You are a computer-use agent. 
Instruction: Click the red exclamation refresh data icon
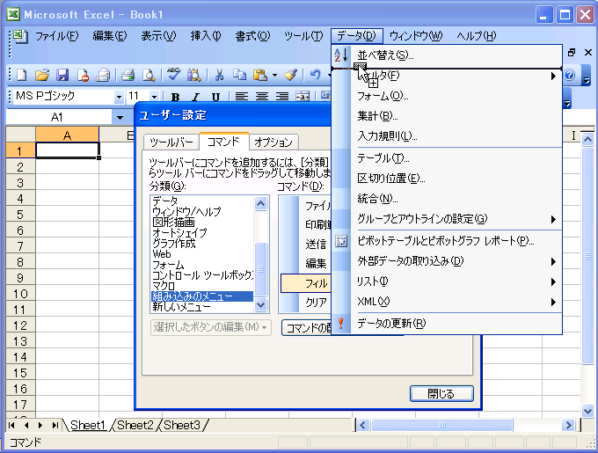[341, 324]
